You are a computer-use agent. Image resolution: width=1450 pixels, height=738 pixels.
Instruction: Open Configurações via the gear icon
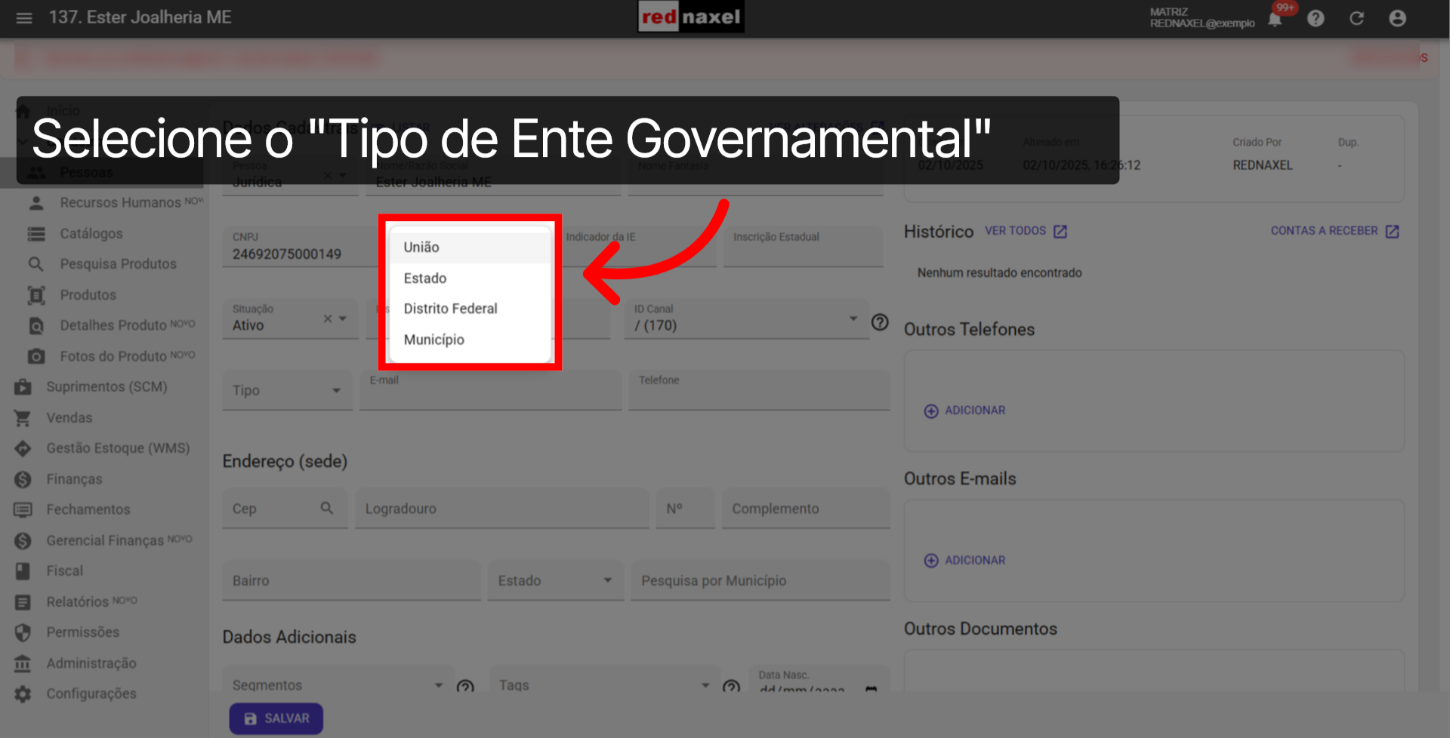[91, 693]
